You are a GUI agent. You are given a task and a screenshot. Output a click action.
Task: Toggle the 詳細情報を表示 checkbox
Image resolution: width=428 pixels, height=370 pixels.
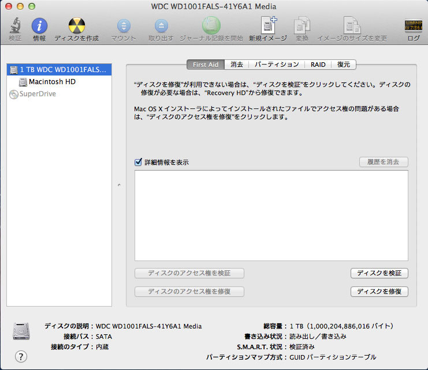tap(138, 163)
